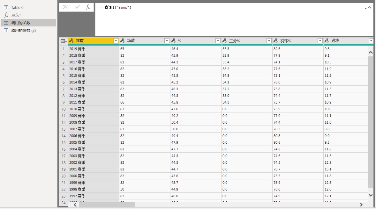Image resolution: width=376 pixels, height=209 pixels.
Task: Open filter dropdown for 场数 column
Action: point(167,41)
